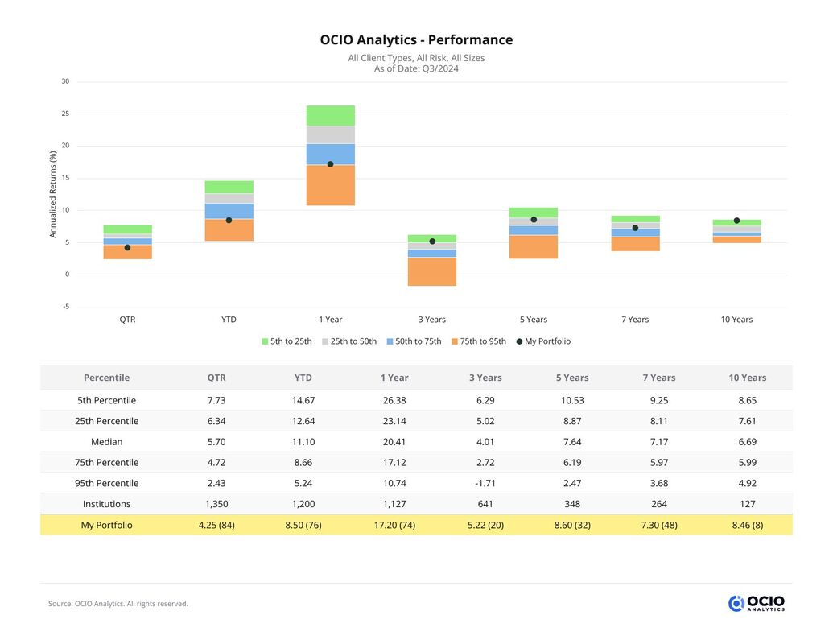Click the '7.30 (48)' portfolio value
Screen dimensions: 833x644
(659, 525)
